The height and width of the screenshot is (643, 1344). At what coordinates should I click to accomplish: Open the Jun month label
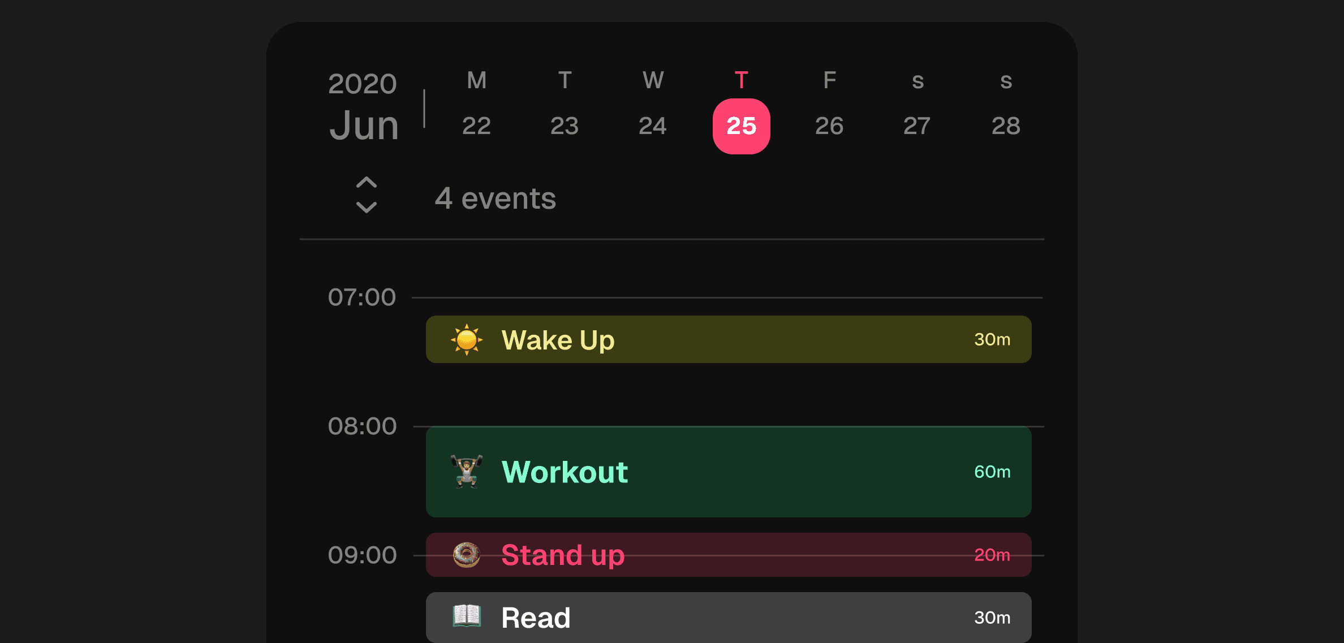(364, 125)
